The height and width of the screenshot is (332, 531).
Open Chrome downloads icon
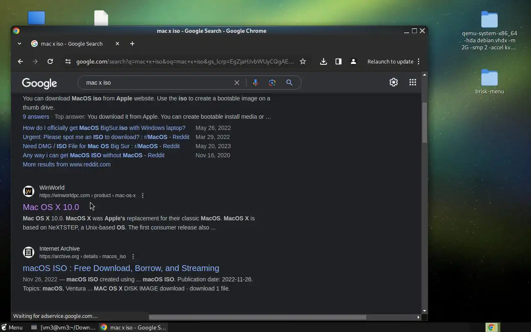[324, 61]
